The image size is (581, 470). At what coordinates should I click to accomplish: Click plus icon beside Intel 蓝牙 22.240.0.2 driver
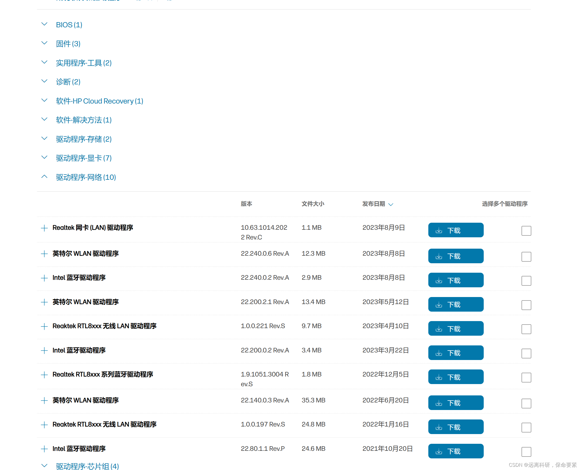coord(44,278)
